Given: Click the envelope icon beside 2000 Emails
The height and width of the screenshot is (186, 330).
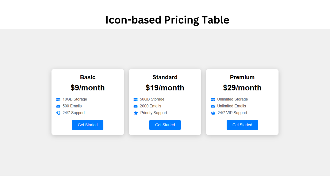Looking at the screenshot, I should 136,106.
